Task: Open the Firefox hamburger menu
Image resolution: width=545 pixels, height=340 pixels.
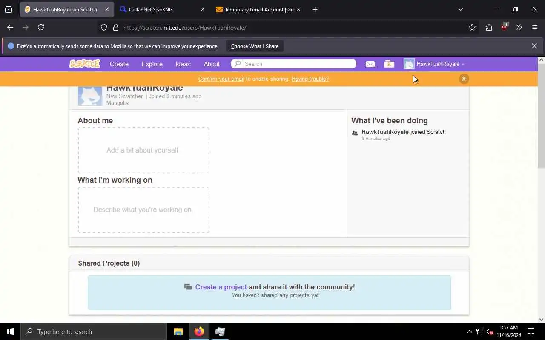Action: click(x=535, y=28)
